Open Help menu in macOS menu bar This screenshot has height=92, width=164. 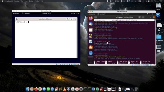coord(42,1)
